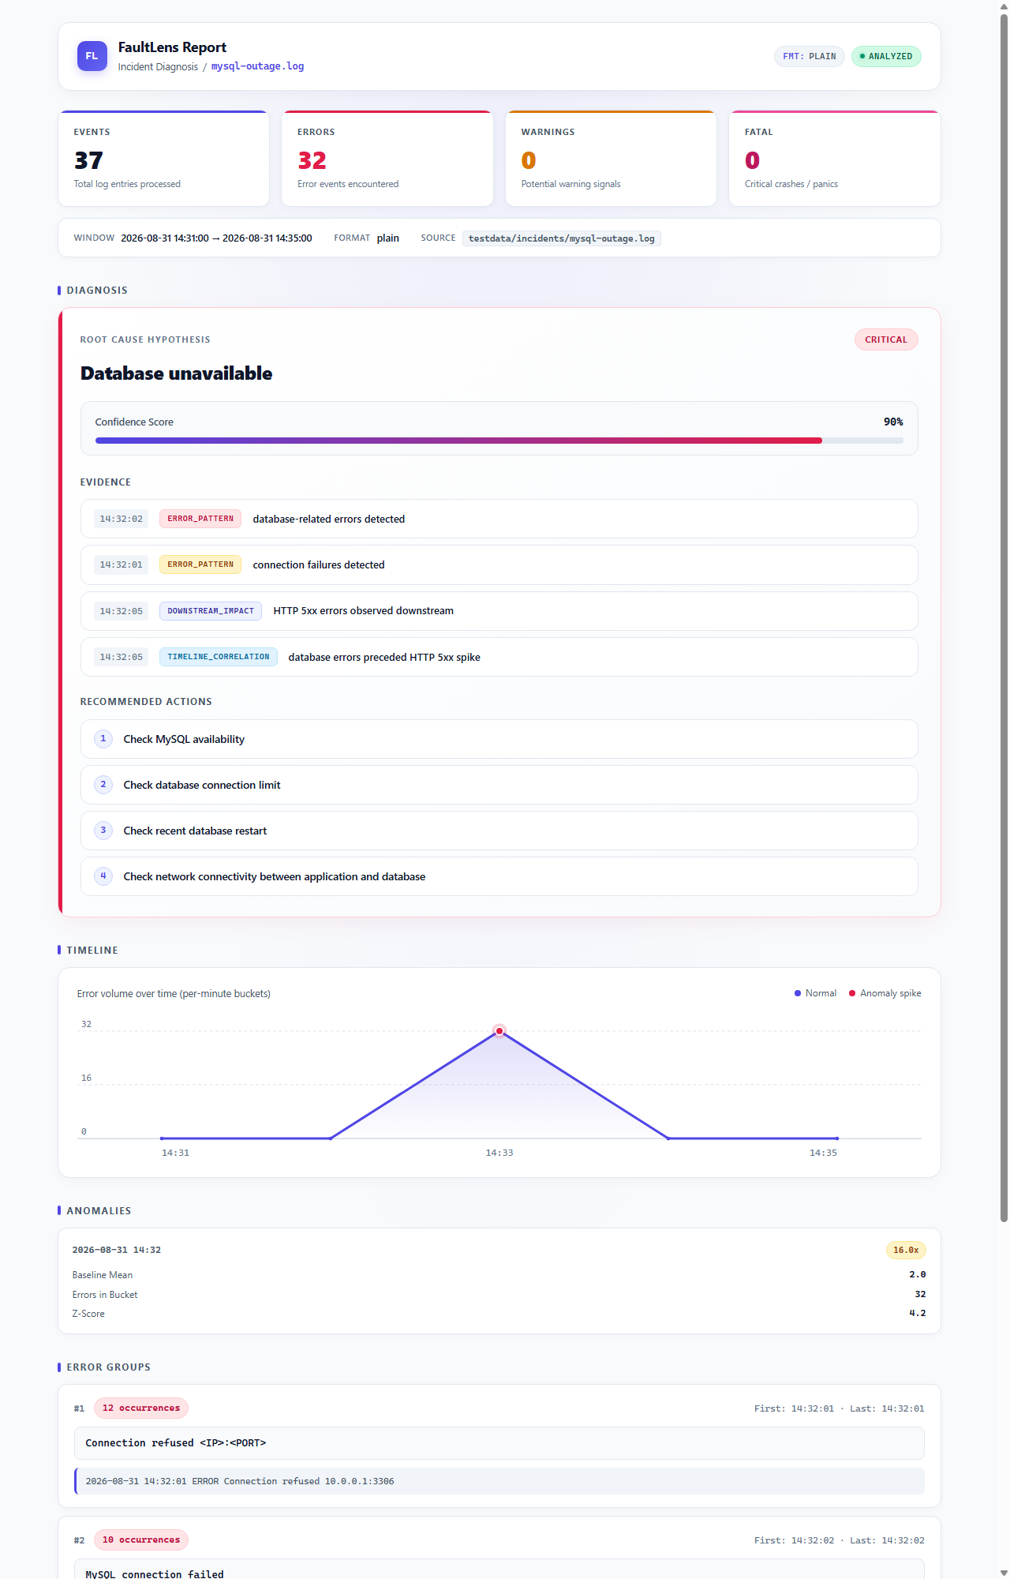Image resolution: width=1010 pixels, height=1579 pixels.
Task: Click step number 3 circle icon
Action: pyautogui.click(x=103, y=831)
